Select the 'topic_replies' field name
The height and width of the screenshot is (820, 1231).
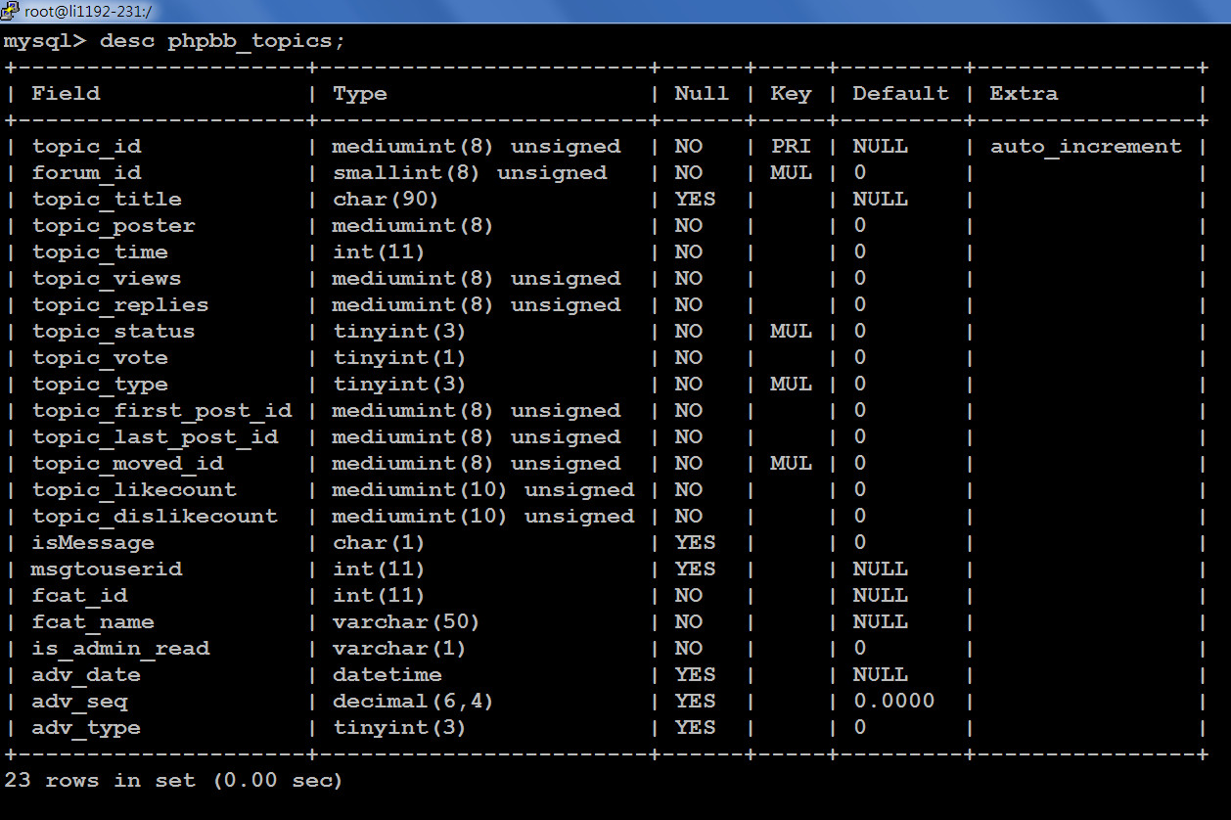[x=120, y=304]
